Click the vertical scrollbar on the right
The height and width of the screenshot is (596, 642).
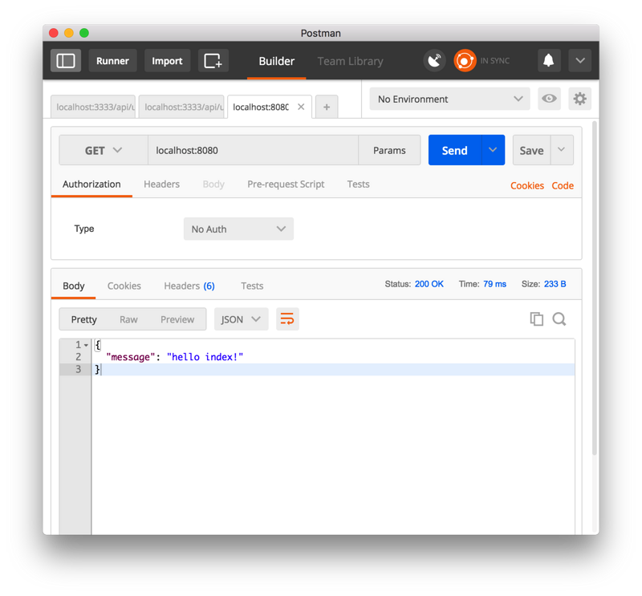(595, 288)
